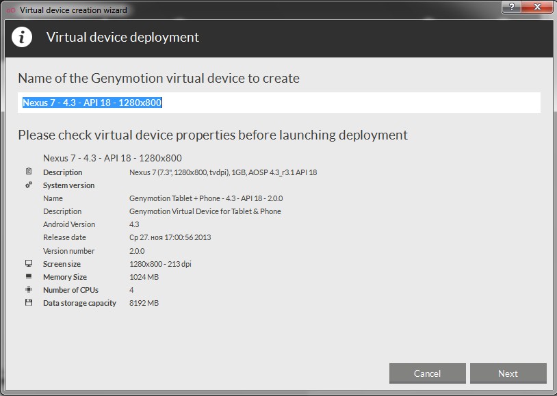Click the 'Memory Size' label
This screenshot has width=557, height=396.
click(65, 277)
